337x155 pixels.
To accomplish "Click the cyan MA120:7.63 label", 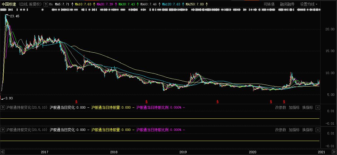I will point(171,4).
